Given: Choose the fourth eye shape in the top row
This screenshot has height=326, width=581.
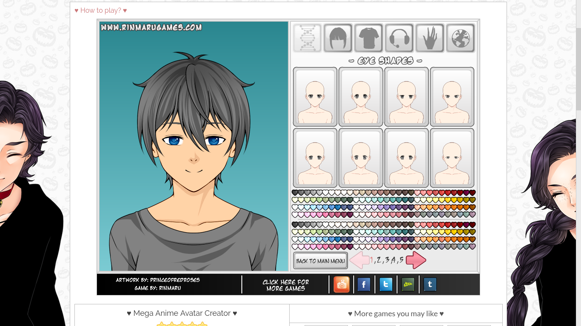Looking at the screenshot, I should click(452, 97).
